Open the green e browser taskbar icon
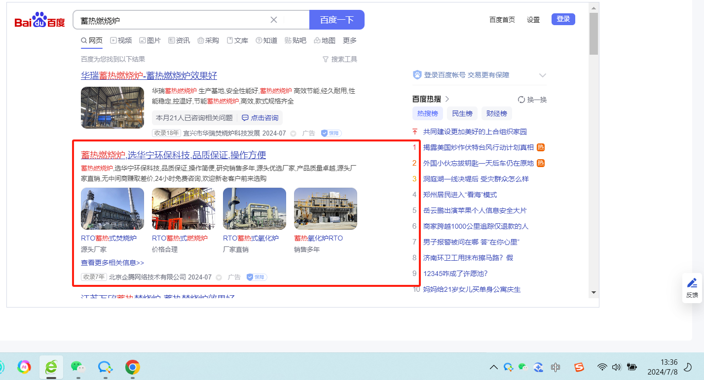 51,367
